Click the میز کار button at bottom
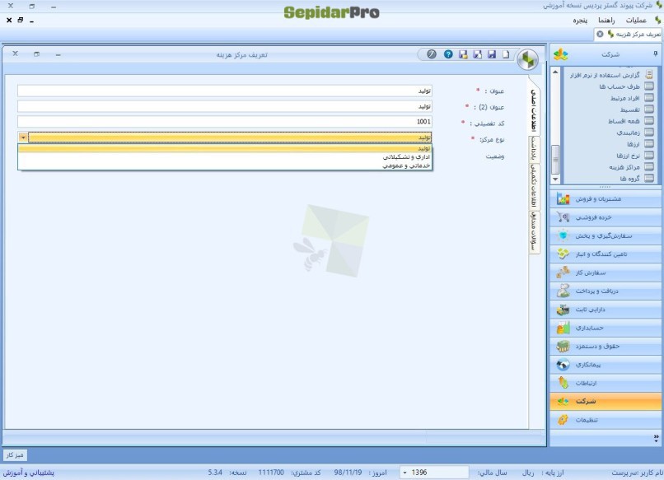 point(16,454)
